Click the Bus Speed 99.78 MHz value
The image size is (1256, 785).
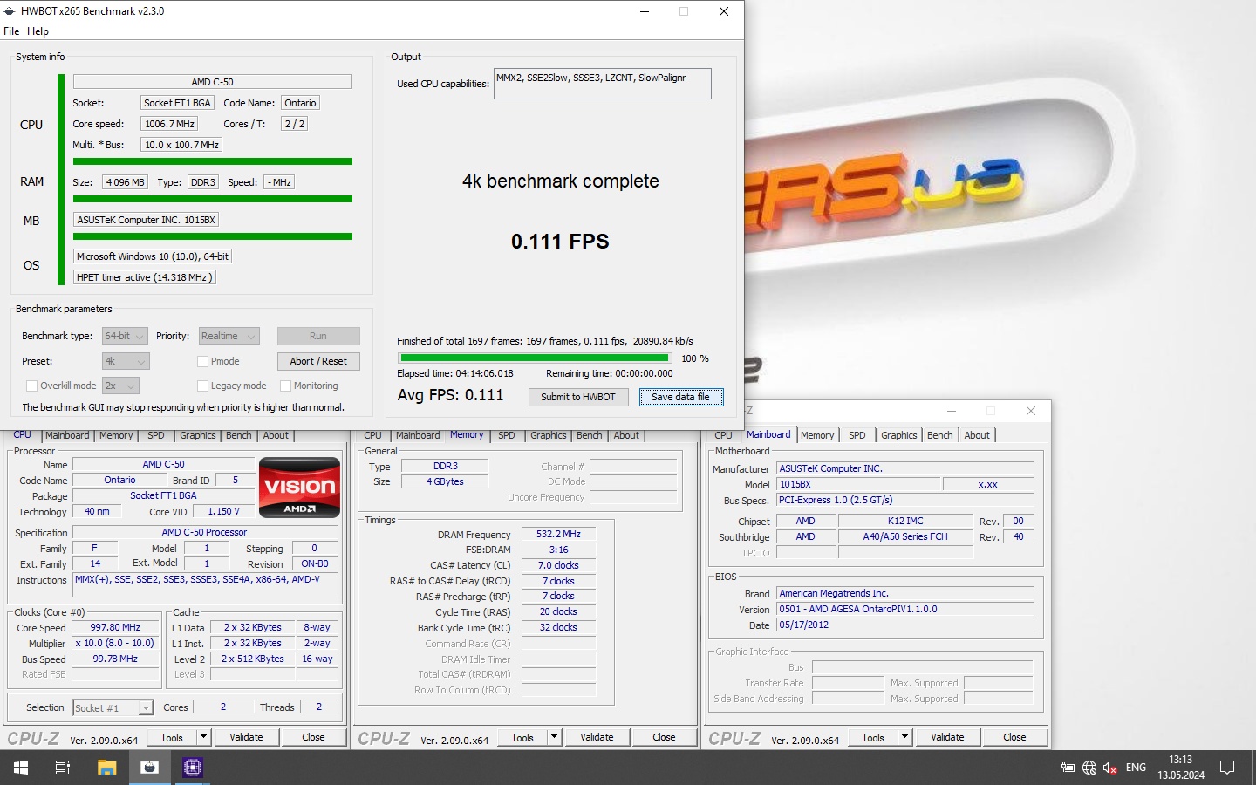(x=115, y=659)
